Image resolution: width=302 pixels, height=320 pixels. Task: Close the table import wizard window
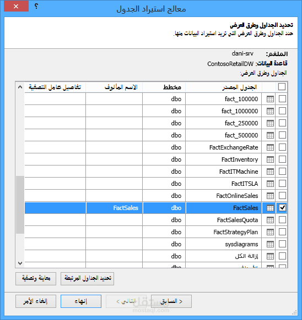click(x=16, y=6)
